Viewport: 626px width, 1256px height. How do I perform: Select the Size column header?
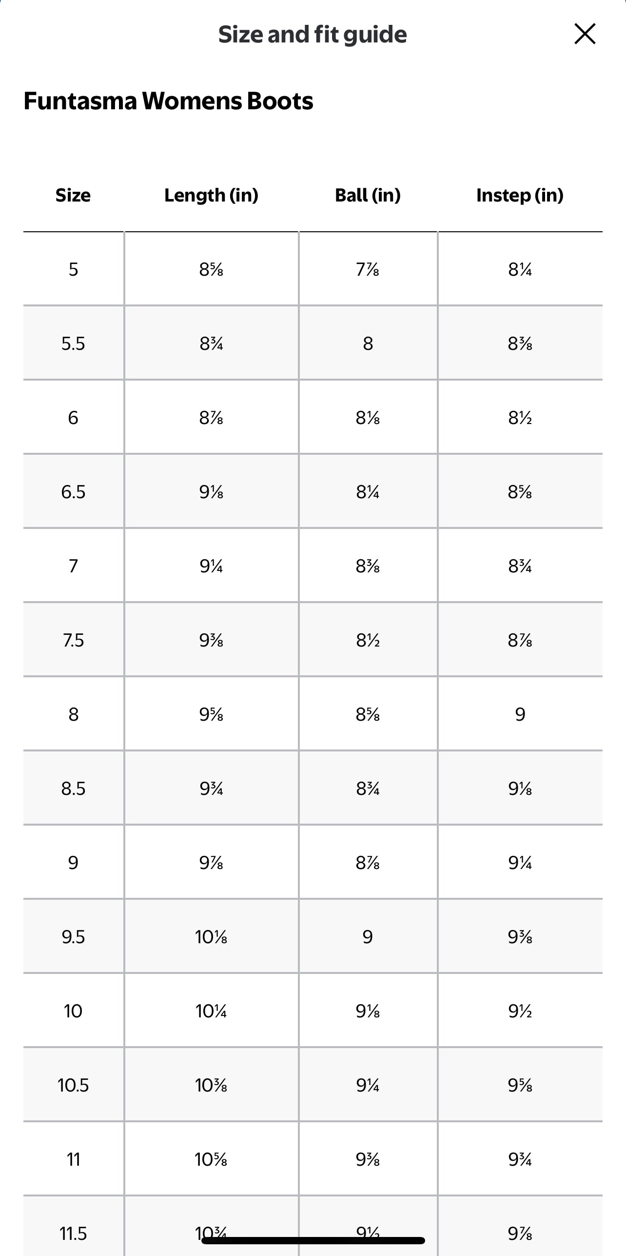click(73, 195)
